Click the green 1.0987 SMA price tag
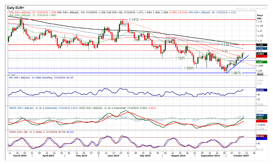Image resolution: width=273 pixels, height=164 pixels. pyautogui.click(x=260, y=62)
